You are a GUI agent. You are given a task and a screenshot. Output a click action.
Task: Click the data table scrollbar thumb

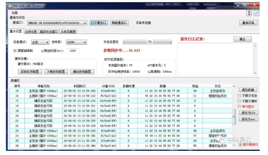coord(234,117)
